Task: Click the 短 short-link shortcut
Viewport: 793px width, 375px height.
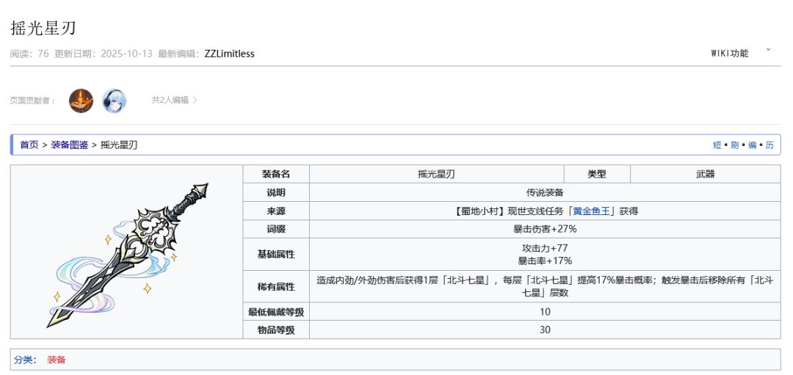Action: click(x=717, y=145)
